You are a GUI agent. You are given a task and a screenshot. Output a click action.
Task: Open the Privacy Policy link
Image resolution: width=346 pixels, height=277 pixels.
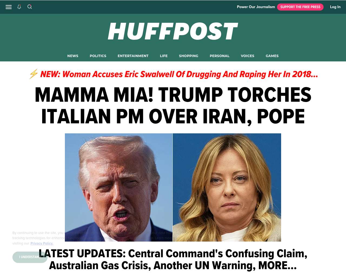point(42,243)
